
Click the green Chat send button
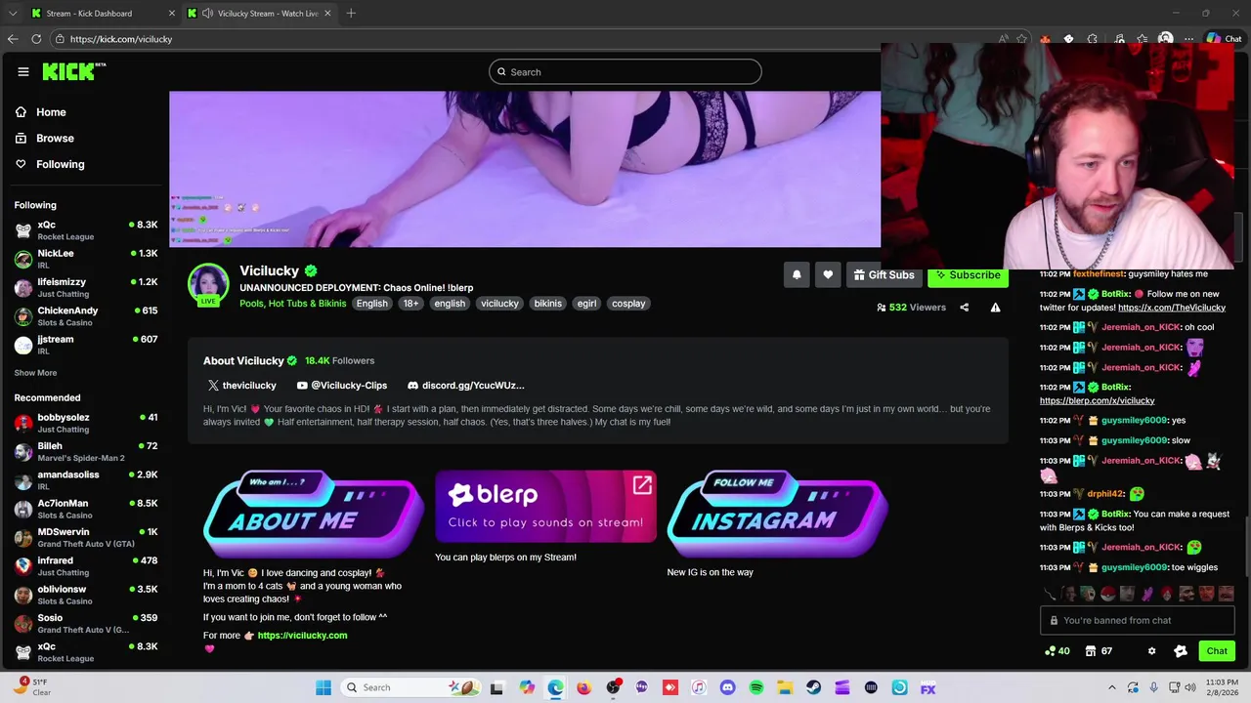[1217, 651]
